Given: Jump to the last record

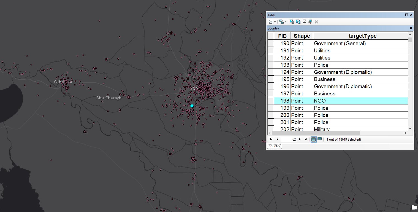Looking at the screenshot, I should click(306, 139).
